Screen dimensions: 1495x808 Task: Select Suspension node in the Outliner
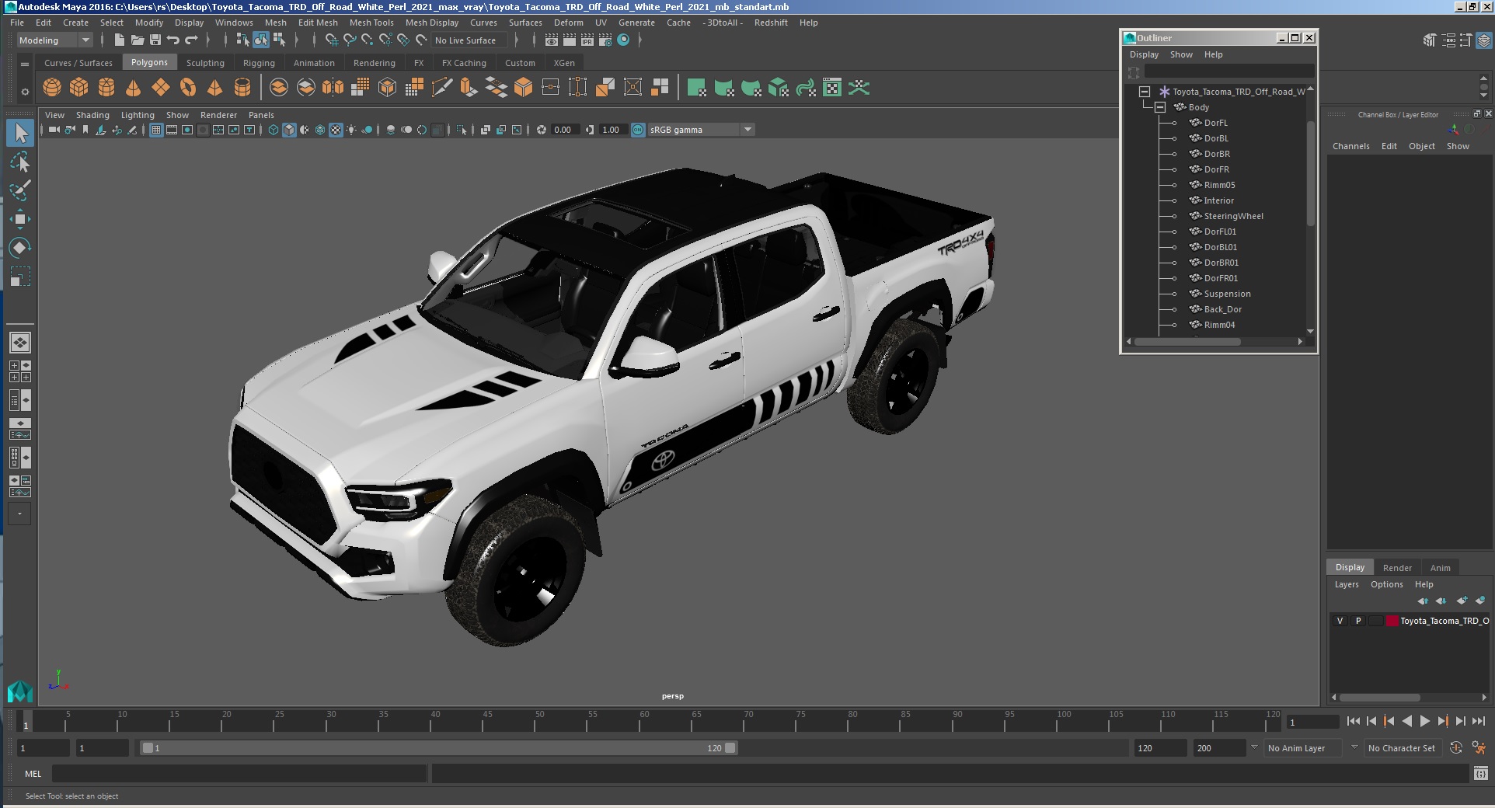(x=1227, y=294)
